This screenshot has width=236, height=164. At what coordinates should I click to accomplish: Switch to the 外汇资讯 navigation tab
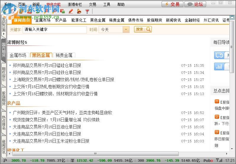tap(211, 20)
